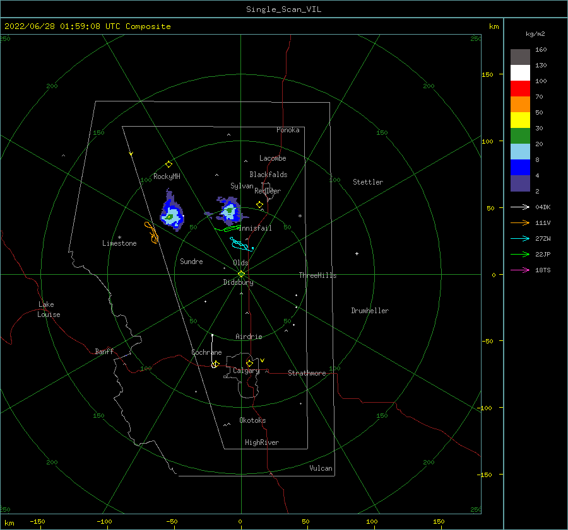The width and height of the screenshot is (568, 530).
Task: Click the Lacombe city label
Action: [x=273, y=158]
